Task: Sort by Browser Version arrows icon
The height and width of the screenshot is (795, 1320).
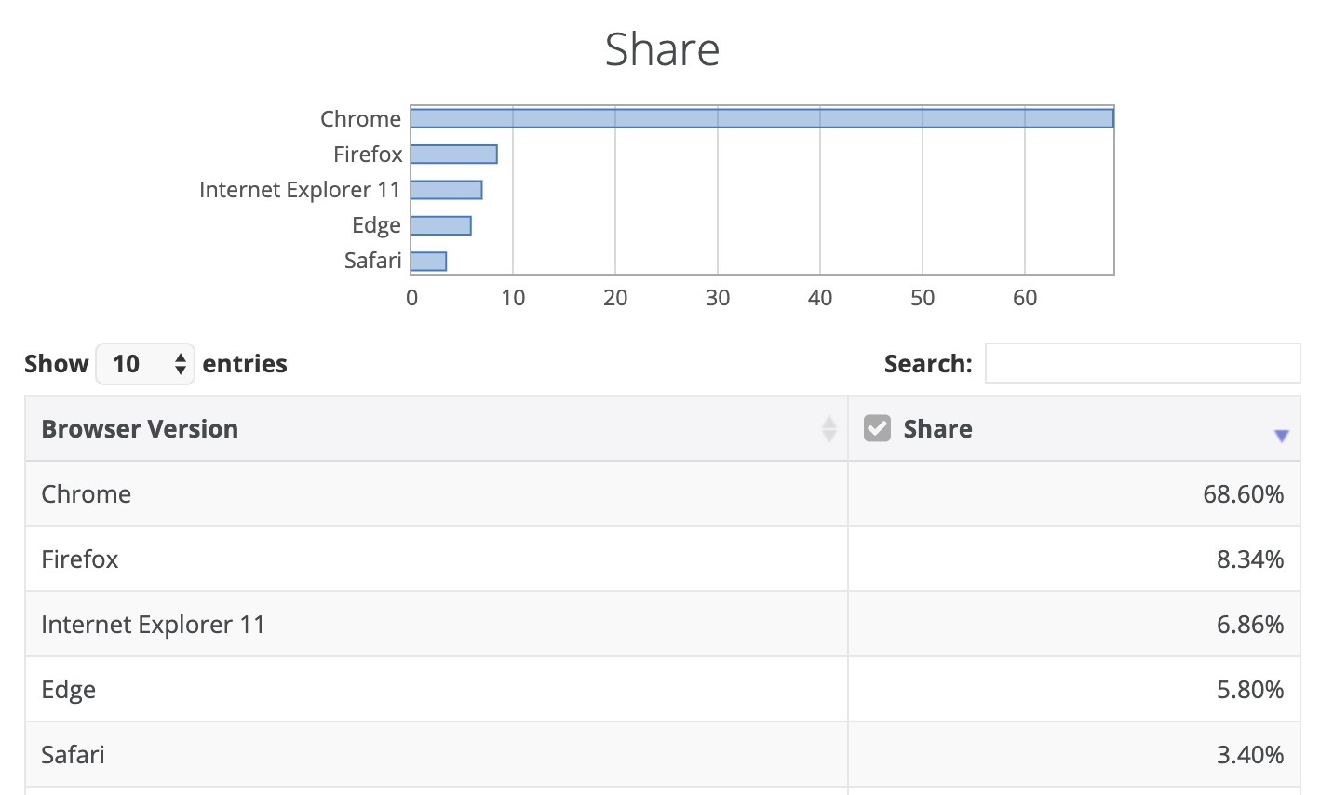Action: [x=828, y=429]
